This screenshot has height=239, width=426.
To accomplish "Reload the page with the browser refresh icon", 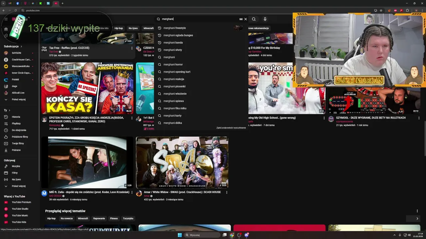I will (x=16, y=10).
